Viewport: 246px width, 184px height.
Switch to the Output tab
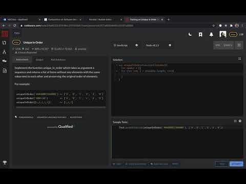pos(39,60)
